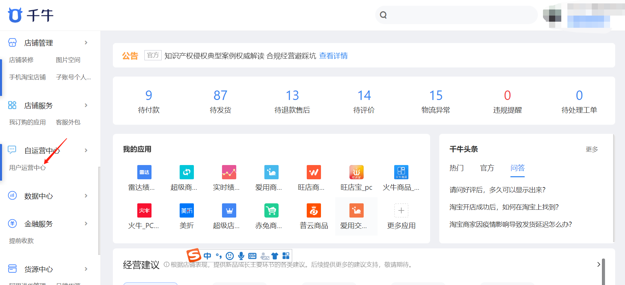Image resolution: width=625 pixels, height=285 pixels.
Task: Open the 超级商品 app icon
Action: [187, 172]
